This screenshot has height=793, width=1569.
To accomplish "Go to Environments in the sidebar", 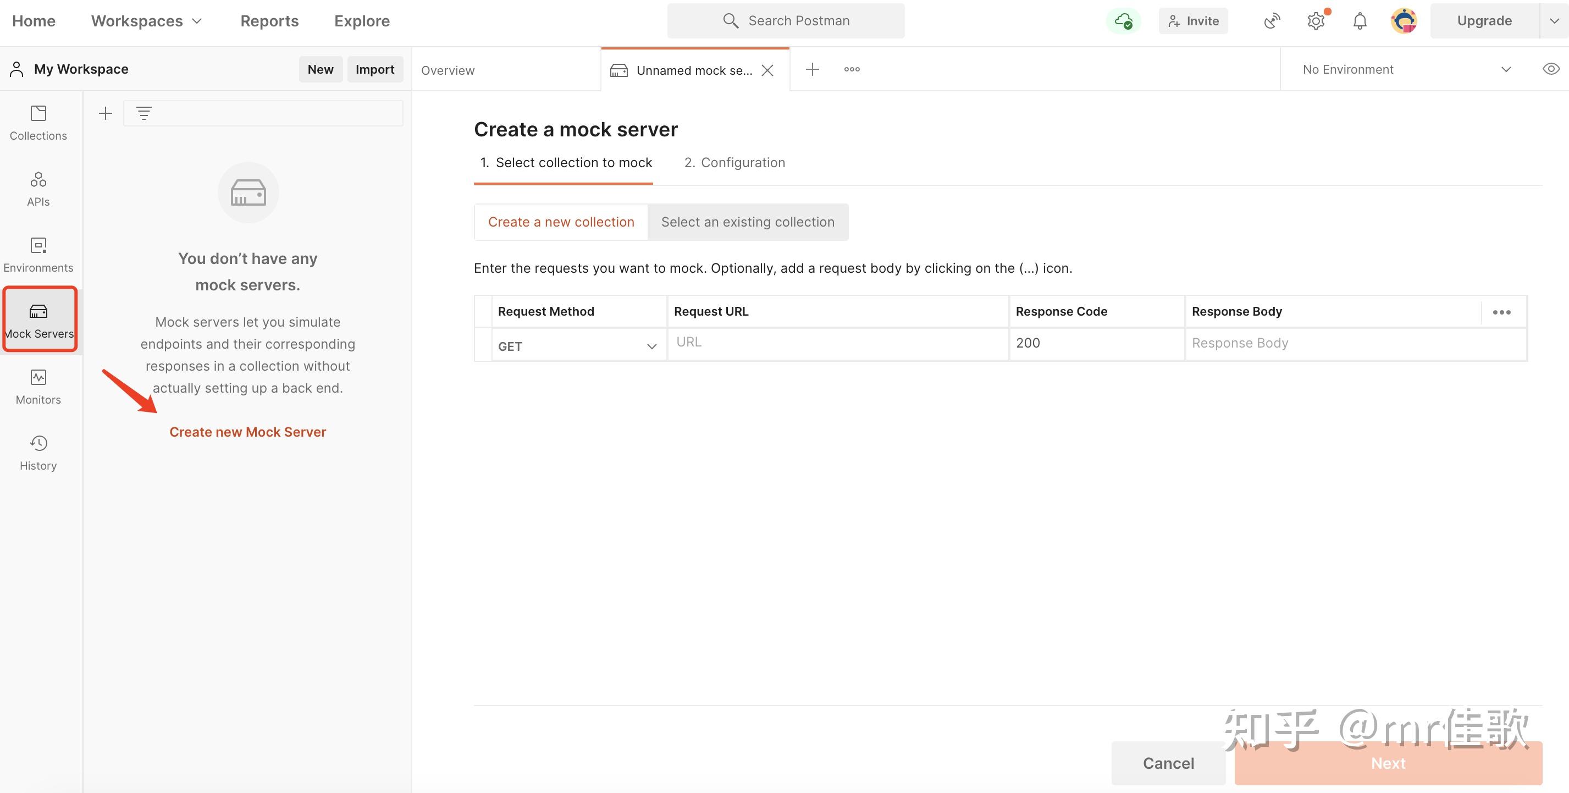I will tap(38, 255).
